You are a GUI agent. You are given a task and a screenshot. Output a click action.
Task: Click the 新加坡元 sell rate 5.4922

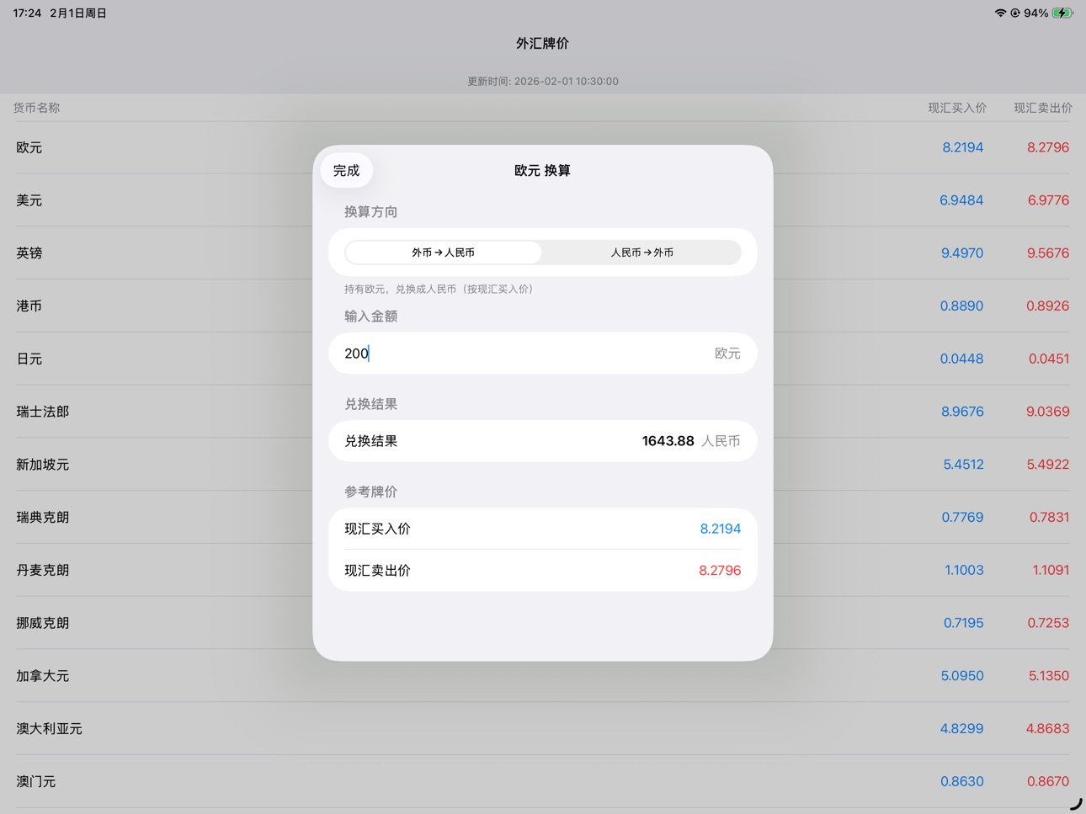(x=1048, y=465)
